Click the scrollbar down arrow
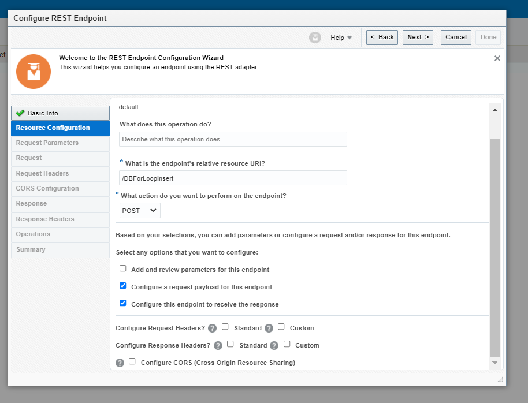The image size is (528, 403). [494, 362]
